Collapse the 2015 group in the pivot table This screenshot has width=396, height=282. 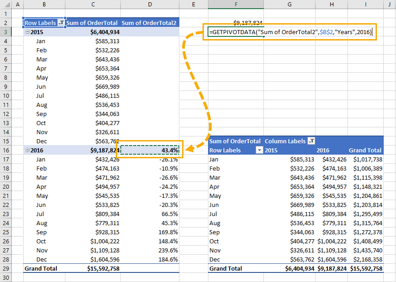[x=27, y=32]
